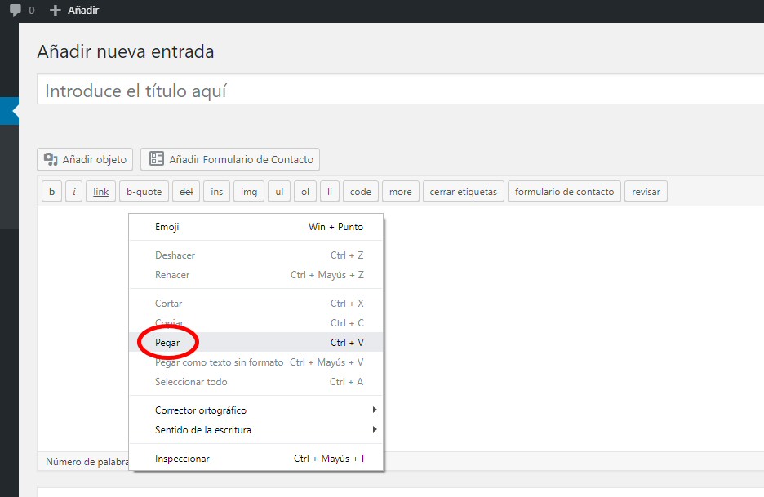Screen dimensions: 764x497
Task: Click the form icon on Añadir Formulario de Contacto
Action: [x=155, y=159]
